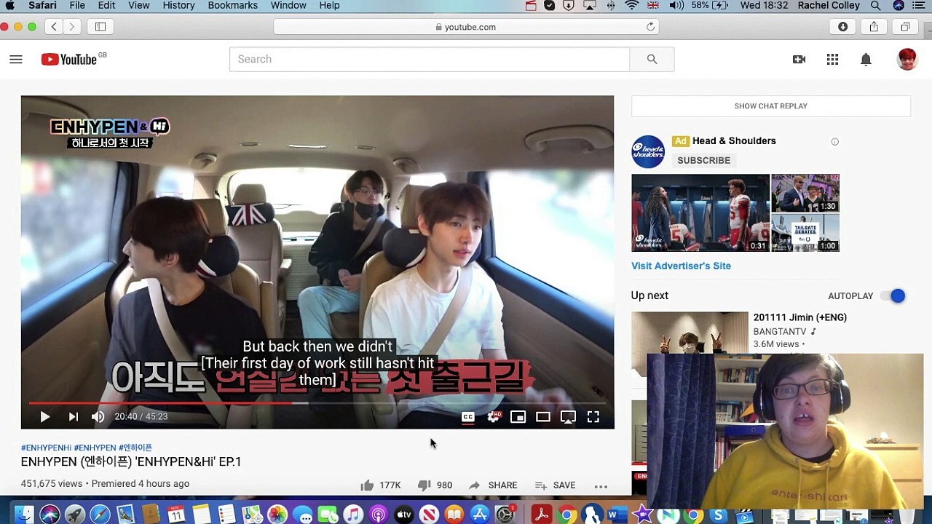Viewport: 932px width, 524px height.
Task: Skip to the next video
Action: pos(73,416)
